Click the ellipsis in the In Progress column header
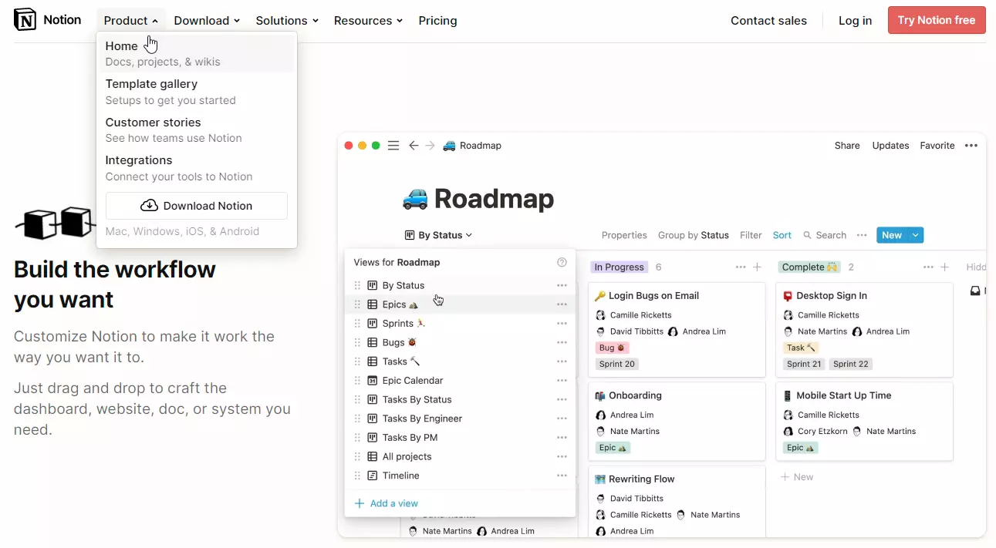This screenshot has height=548, width=996. tap(741, 267)
